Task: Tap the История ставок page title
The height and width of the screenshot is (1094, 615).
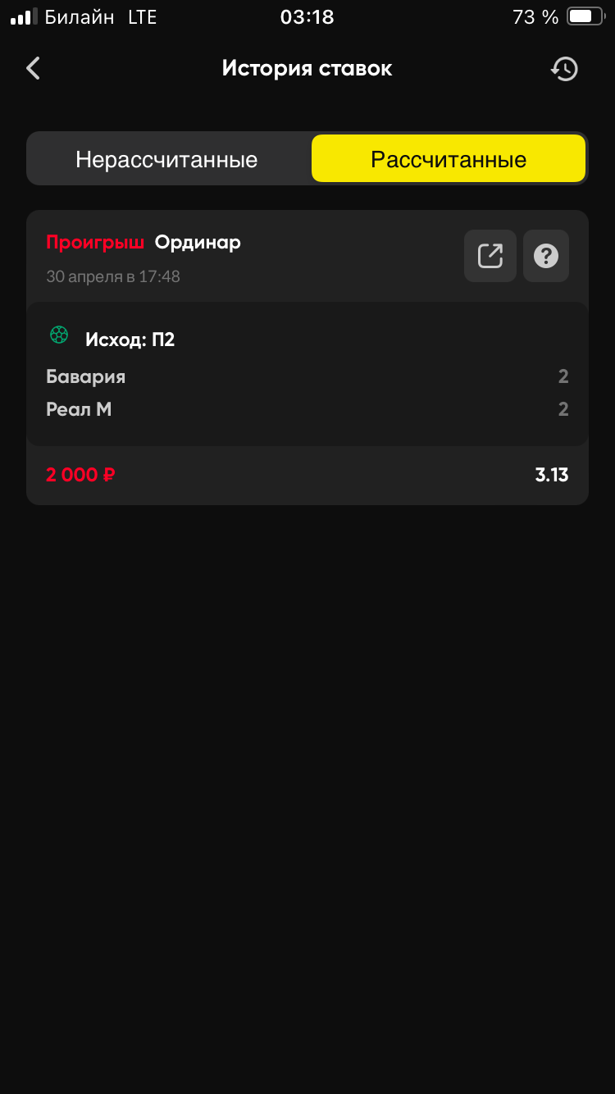Action: [x=307, y=69]
